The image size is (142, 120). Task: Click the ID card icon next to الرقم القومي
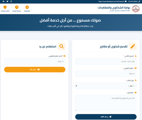pyautogui.click(x=135, y=68)
